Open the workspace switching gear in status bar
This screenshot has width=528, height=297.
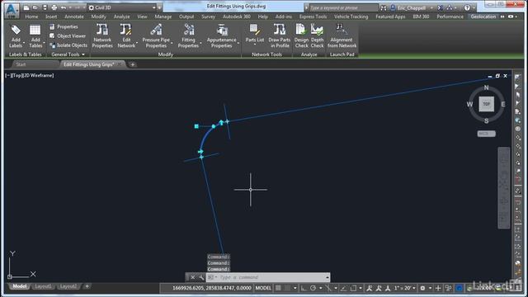pyautogui.click(x=422, y=288)
